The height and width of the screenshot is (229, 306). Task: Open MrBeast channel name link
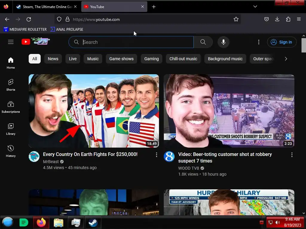click(51, 162)
